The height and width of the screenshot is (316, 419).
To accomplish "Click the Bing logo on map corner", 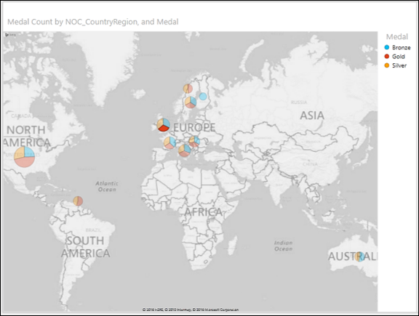I will (x=10, y=35).
